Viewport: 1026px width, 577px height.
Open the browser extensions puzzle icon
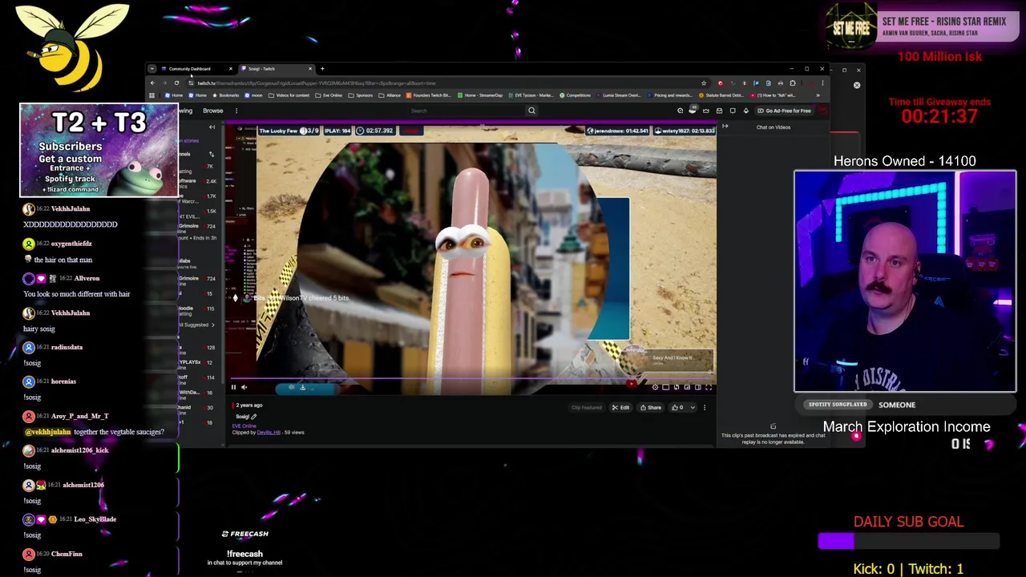point(793,83)
